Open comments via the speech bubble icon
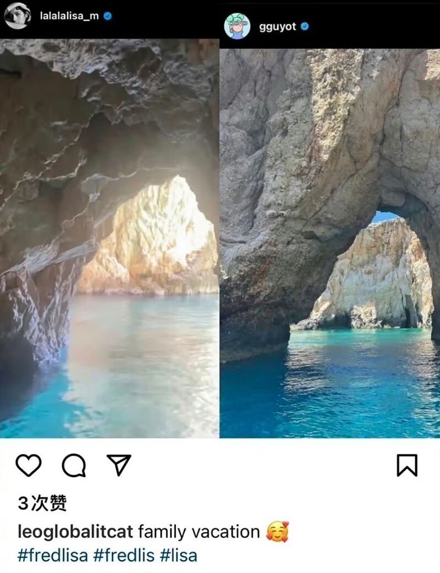The width and height of the screenshot is (440, 573). point(74,466)
